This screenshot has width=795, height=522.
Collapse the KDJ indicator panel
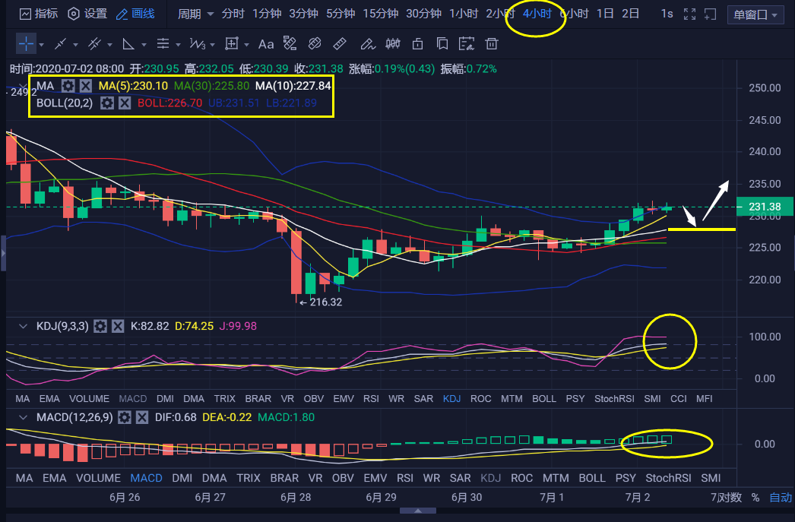pyautogui.click(x=23, y=327)
